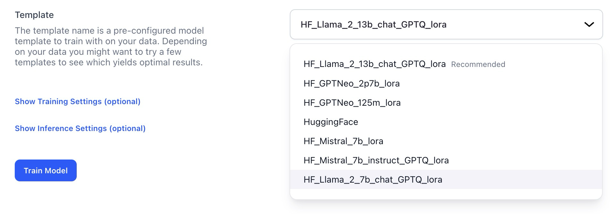Screen dimensions: 613x214
Task: Expand Show Training Settings (optional)
Action: point(77,102)
